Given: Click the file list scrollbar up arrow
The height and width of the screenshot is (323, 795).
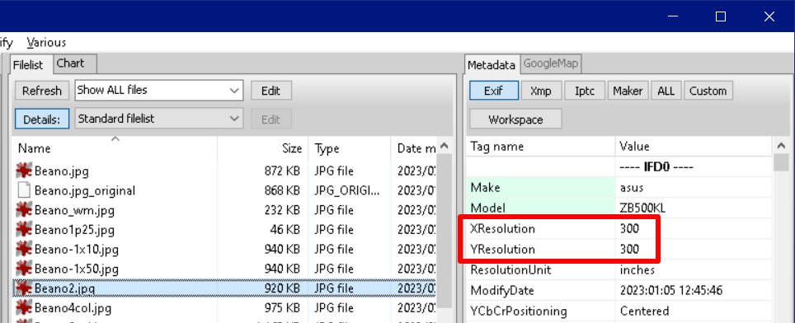Looking at the screenshot, I should 445,147.
